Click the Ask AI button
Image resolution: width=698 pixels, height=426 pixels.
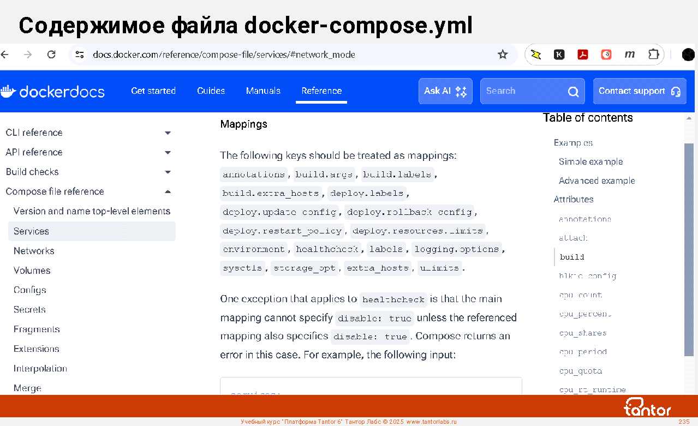[x=445, y=91]
